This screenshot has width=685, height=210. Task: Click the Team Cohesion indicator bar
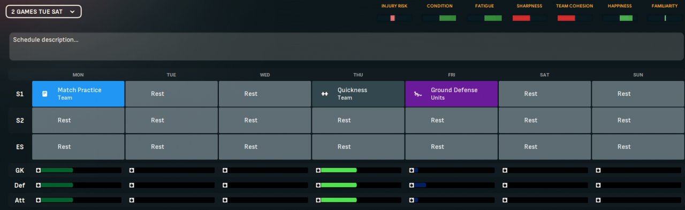pyautogui.click(x=575, y=18)
